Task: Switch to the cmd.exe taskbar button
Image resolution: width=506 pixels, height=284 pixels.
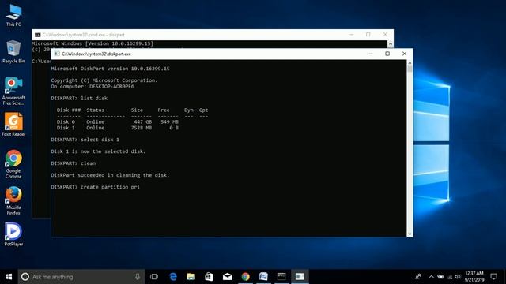Action: coord(281,277)
